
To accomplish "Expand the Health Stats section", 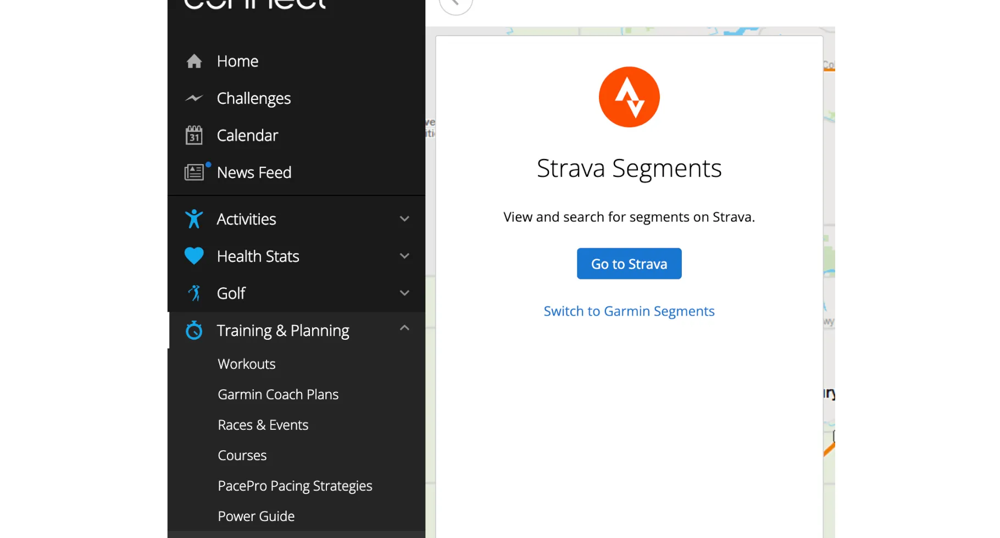I will pyautogui.click(x=404, y=256).
